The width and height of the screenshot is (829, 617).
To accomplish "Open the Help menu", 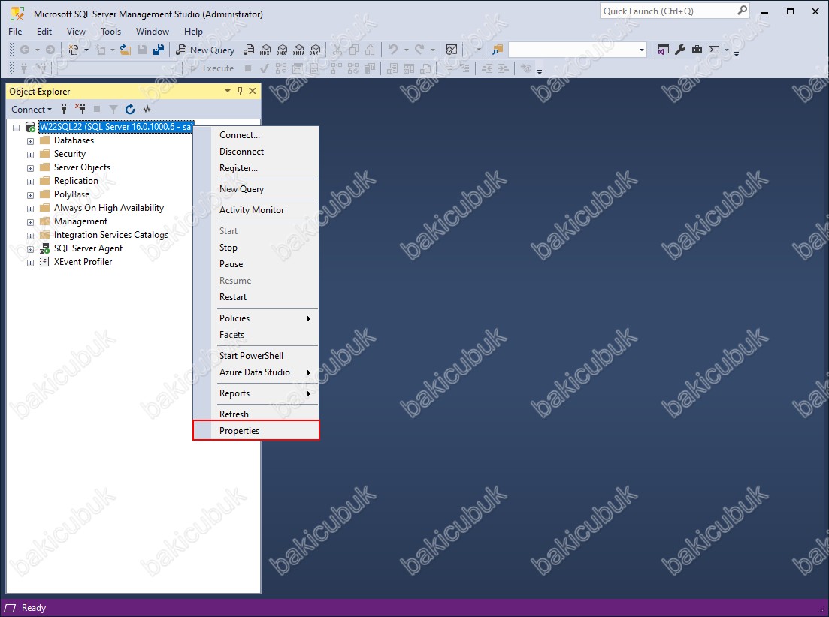I will (x=193, y=31).
